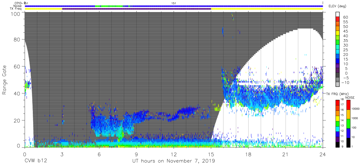Screen dimensions: 363x167
Task: Select the black bottom segment of NOISE colorbar
Action: [348, 142]
